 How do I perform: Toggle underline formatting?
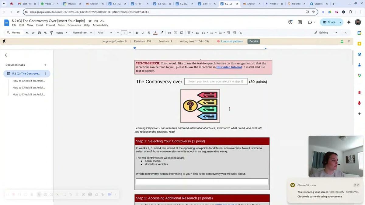[149, 33]
